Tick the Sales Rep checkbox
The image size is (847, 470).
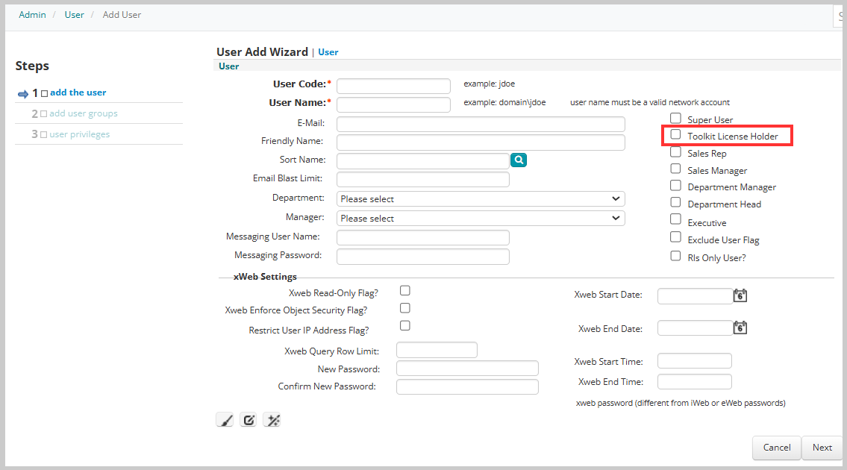point(675,151)
